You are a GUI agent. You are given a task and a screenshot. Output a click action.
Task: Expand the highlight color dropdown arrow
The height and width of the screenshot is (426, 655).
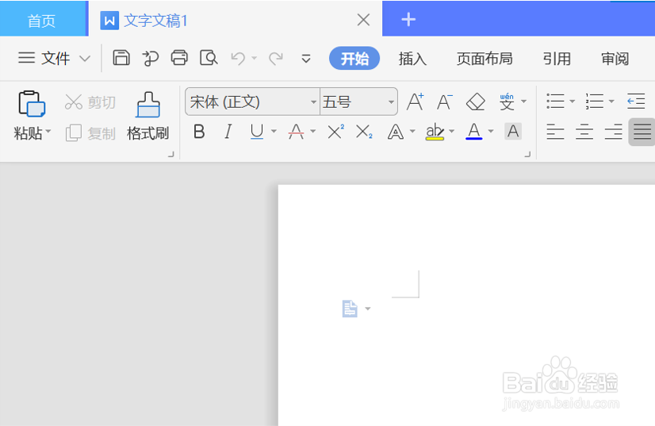[451, 131]
